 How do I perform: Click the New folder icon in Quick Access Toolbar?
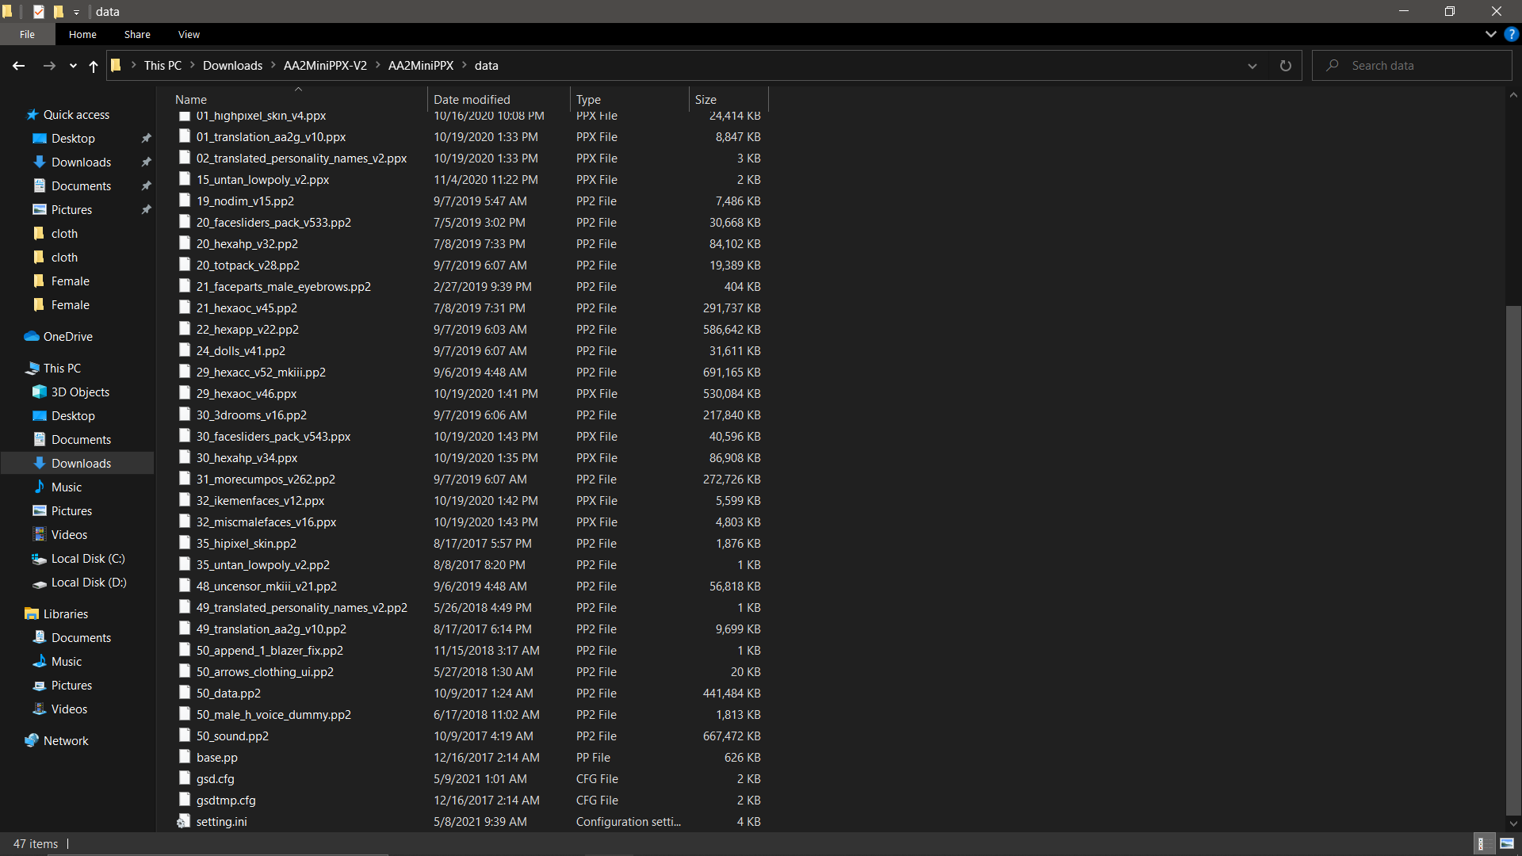coord(58,11)
